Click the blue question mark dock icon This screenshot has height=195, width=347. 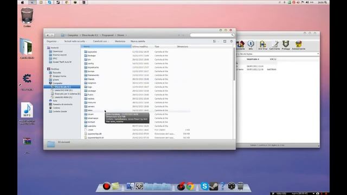pos(223,186)
